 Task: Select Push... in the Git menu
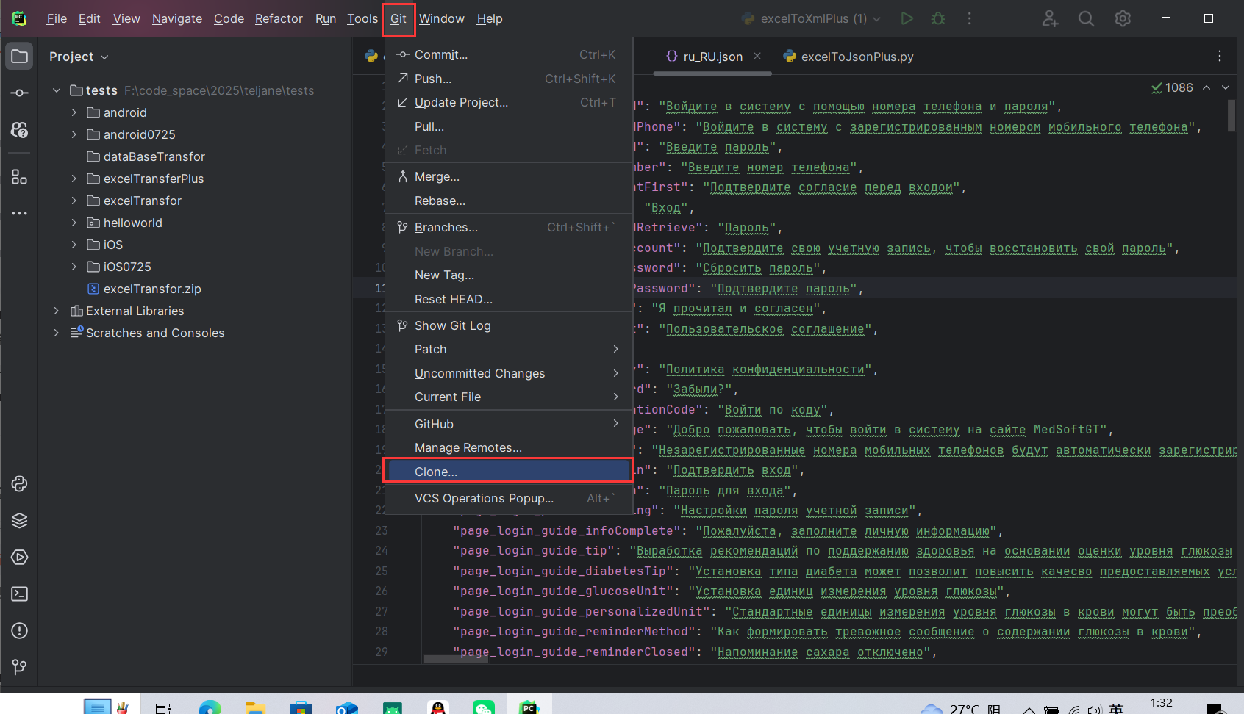tap(509, 79)
